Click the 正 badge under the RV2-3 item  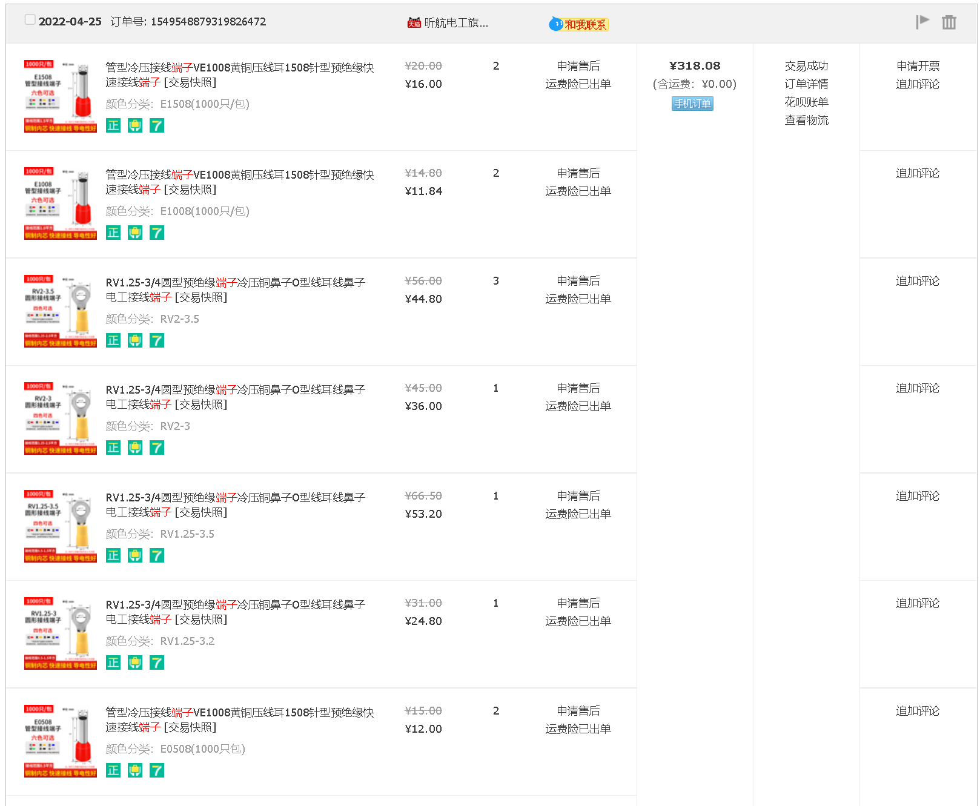click(113, 448)
